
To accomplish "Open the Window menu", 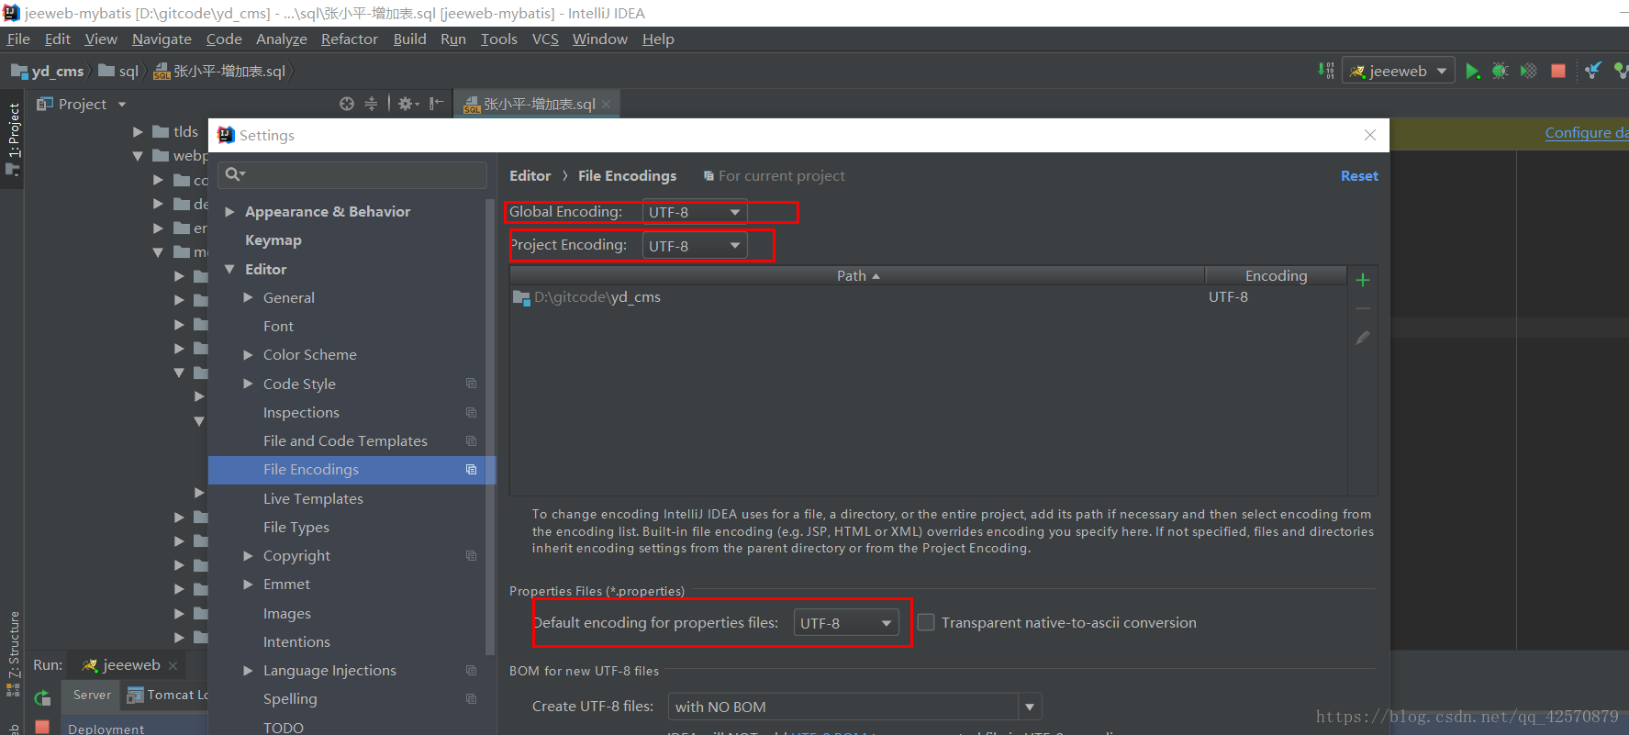I will (x=599, y=39).
